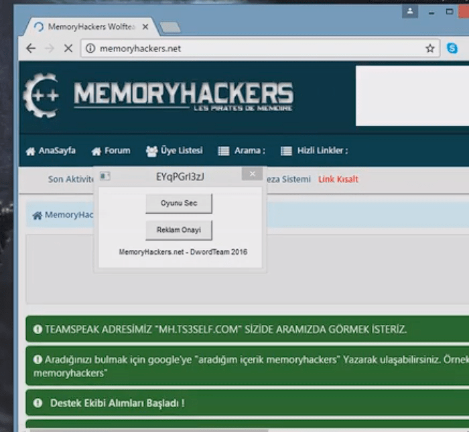Close the EYqPGrI3zJ dialog window
The image size is (469, 432).
coord(252,173)
